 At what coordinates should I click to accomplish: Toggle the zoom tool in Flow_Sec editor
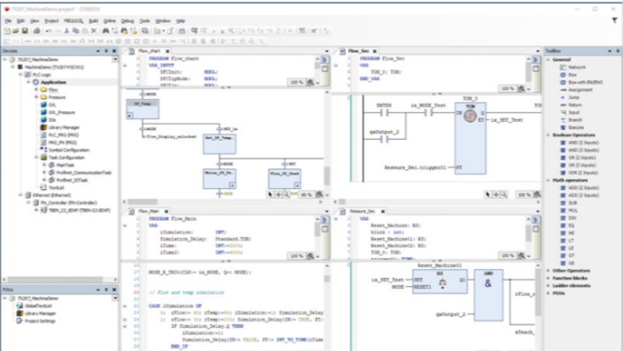pyautogui.click(x=504, y=194)
